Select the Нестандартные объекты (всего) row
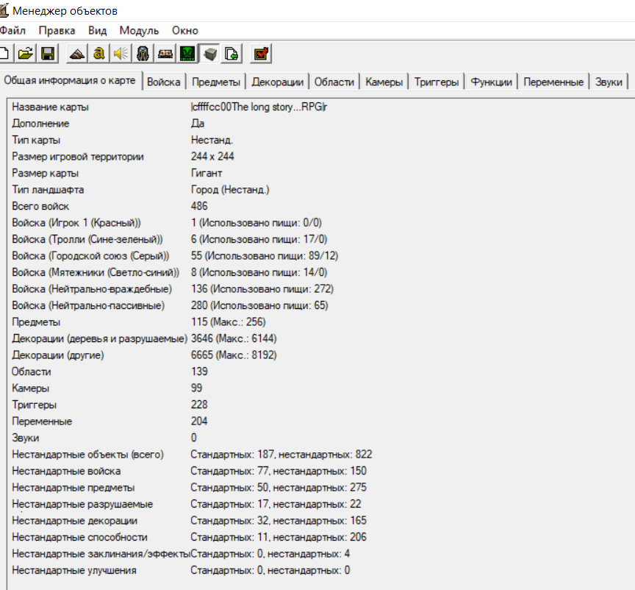The width and height of the screenshot is (635, 590). (x=192, y=455)
